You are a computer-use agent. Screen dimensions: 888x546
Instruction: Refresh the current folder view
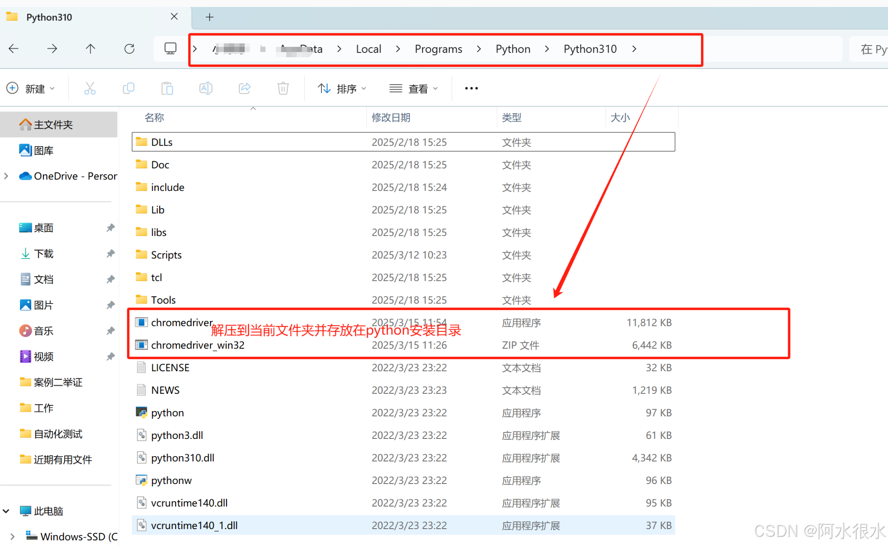129,49
